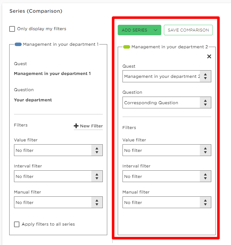Image resolution: width=231 pixels, height=245 pixels.
Task: Click series 2 Manual filter arrows
Action: [205, 202]
